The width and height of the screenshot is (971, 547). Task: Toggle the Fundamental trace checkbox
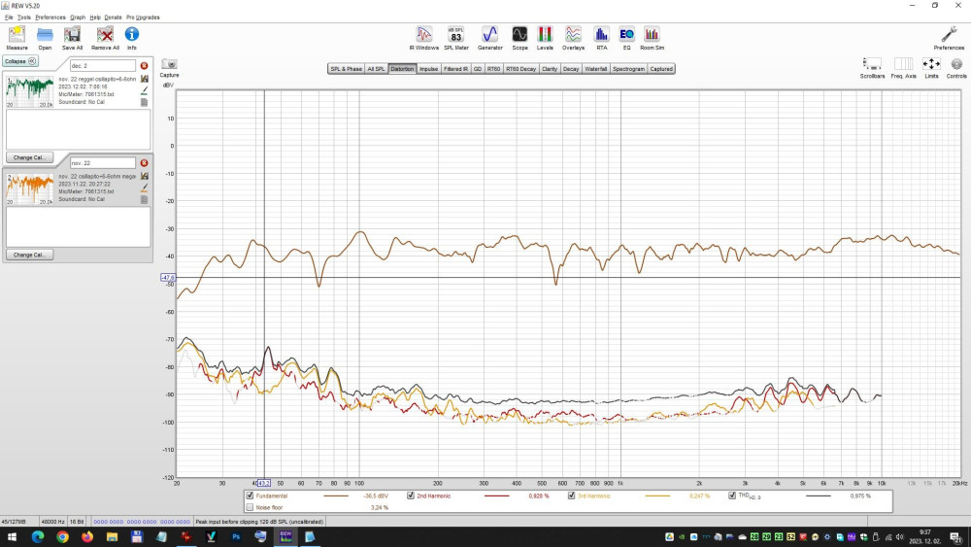pos(251,496)
